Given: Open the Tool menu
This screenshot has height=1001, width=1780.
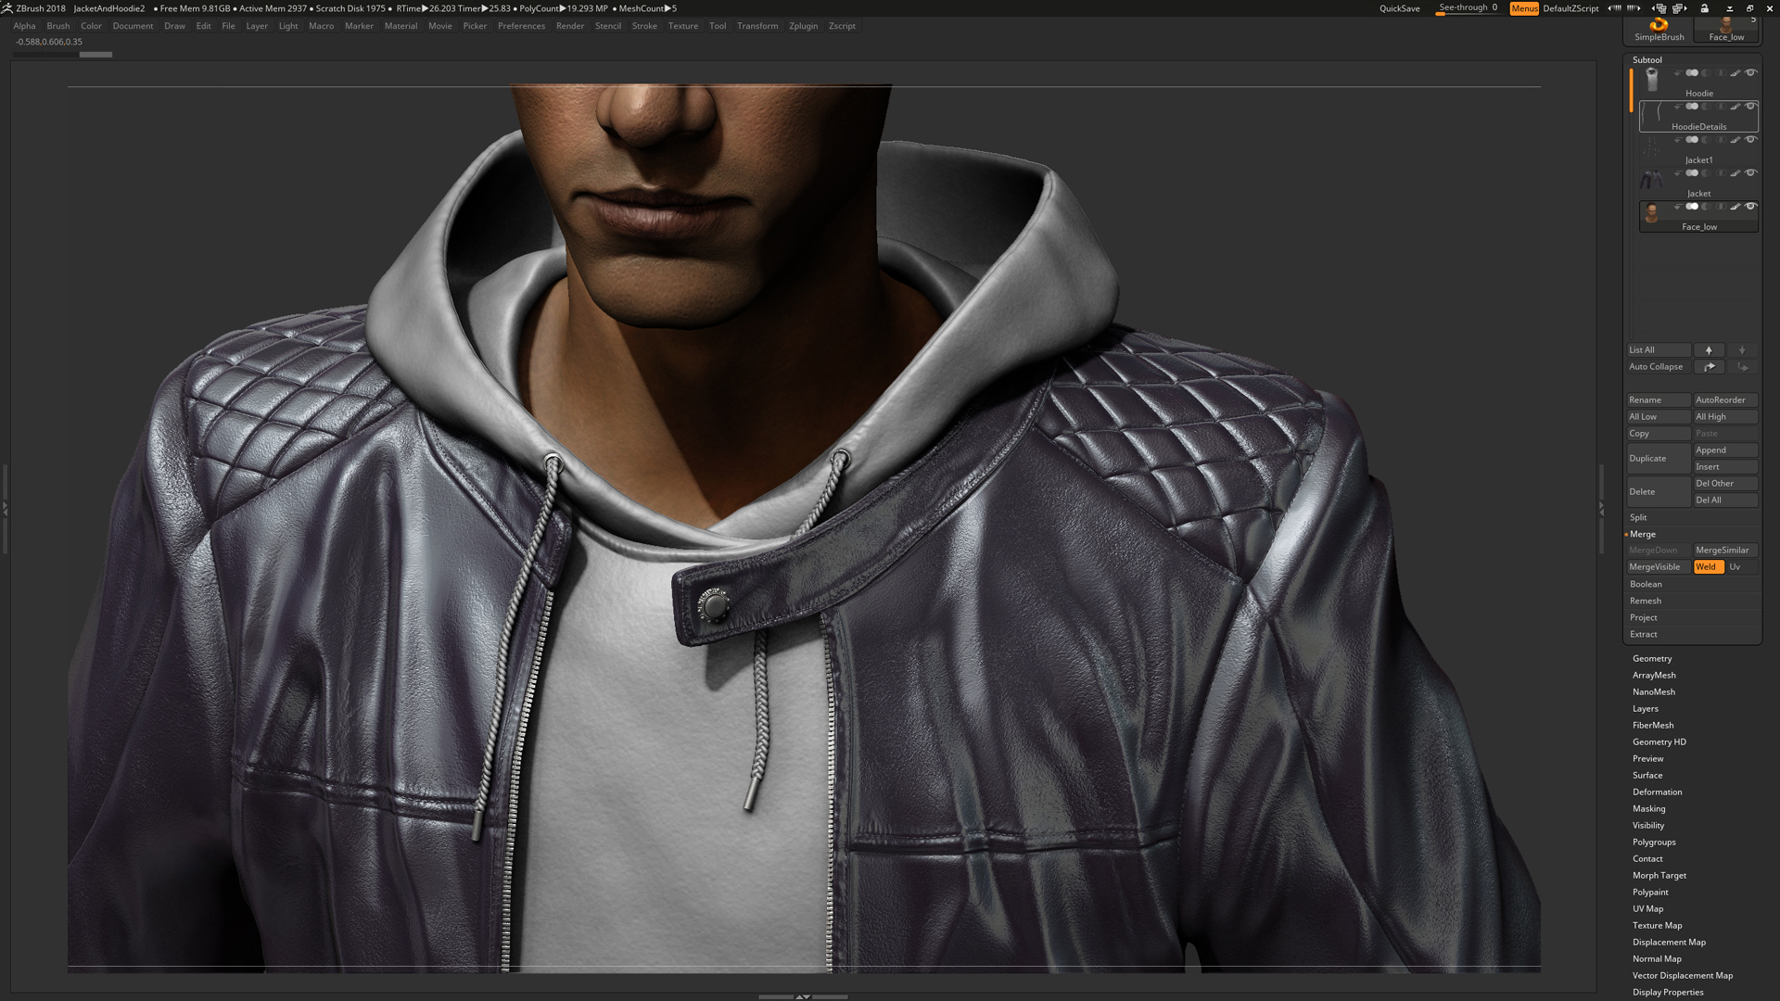Looking at the screenshot, I should [718, 26].
